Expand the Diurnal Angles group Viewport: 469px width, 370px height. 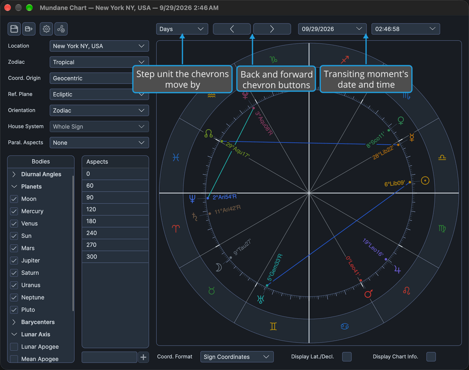click(x=14, y=174)
